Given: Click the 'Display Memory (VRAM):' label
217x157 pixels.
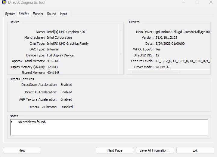Looking at the screenshot, I should coord(27,67).
